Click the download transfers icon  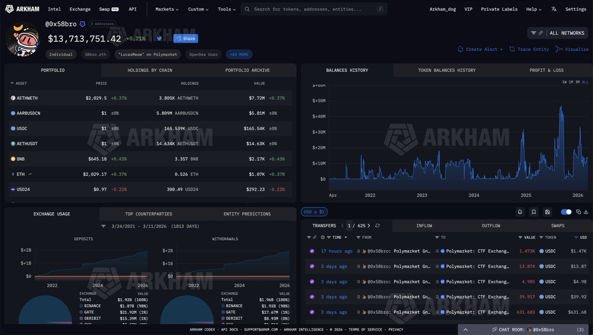[586, 212]
